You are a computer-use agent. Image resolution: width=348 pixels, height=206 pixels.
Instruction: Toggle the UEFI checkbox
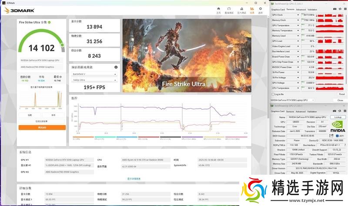click(x=337, y=136)
